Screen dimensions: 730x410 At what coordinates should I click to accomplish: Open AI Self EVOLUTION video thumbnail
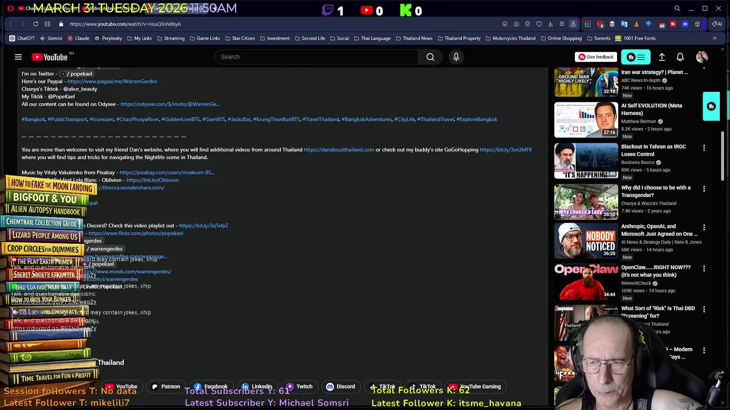[x=586, y=120]
